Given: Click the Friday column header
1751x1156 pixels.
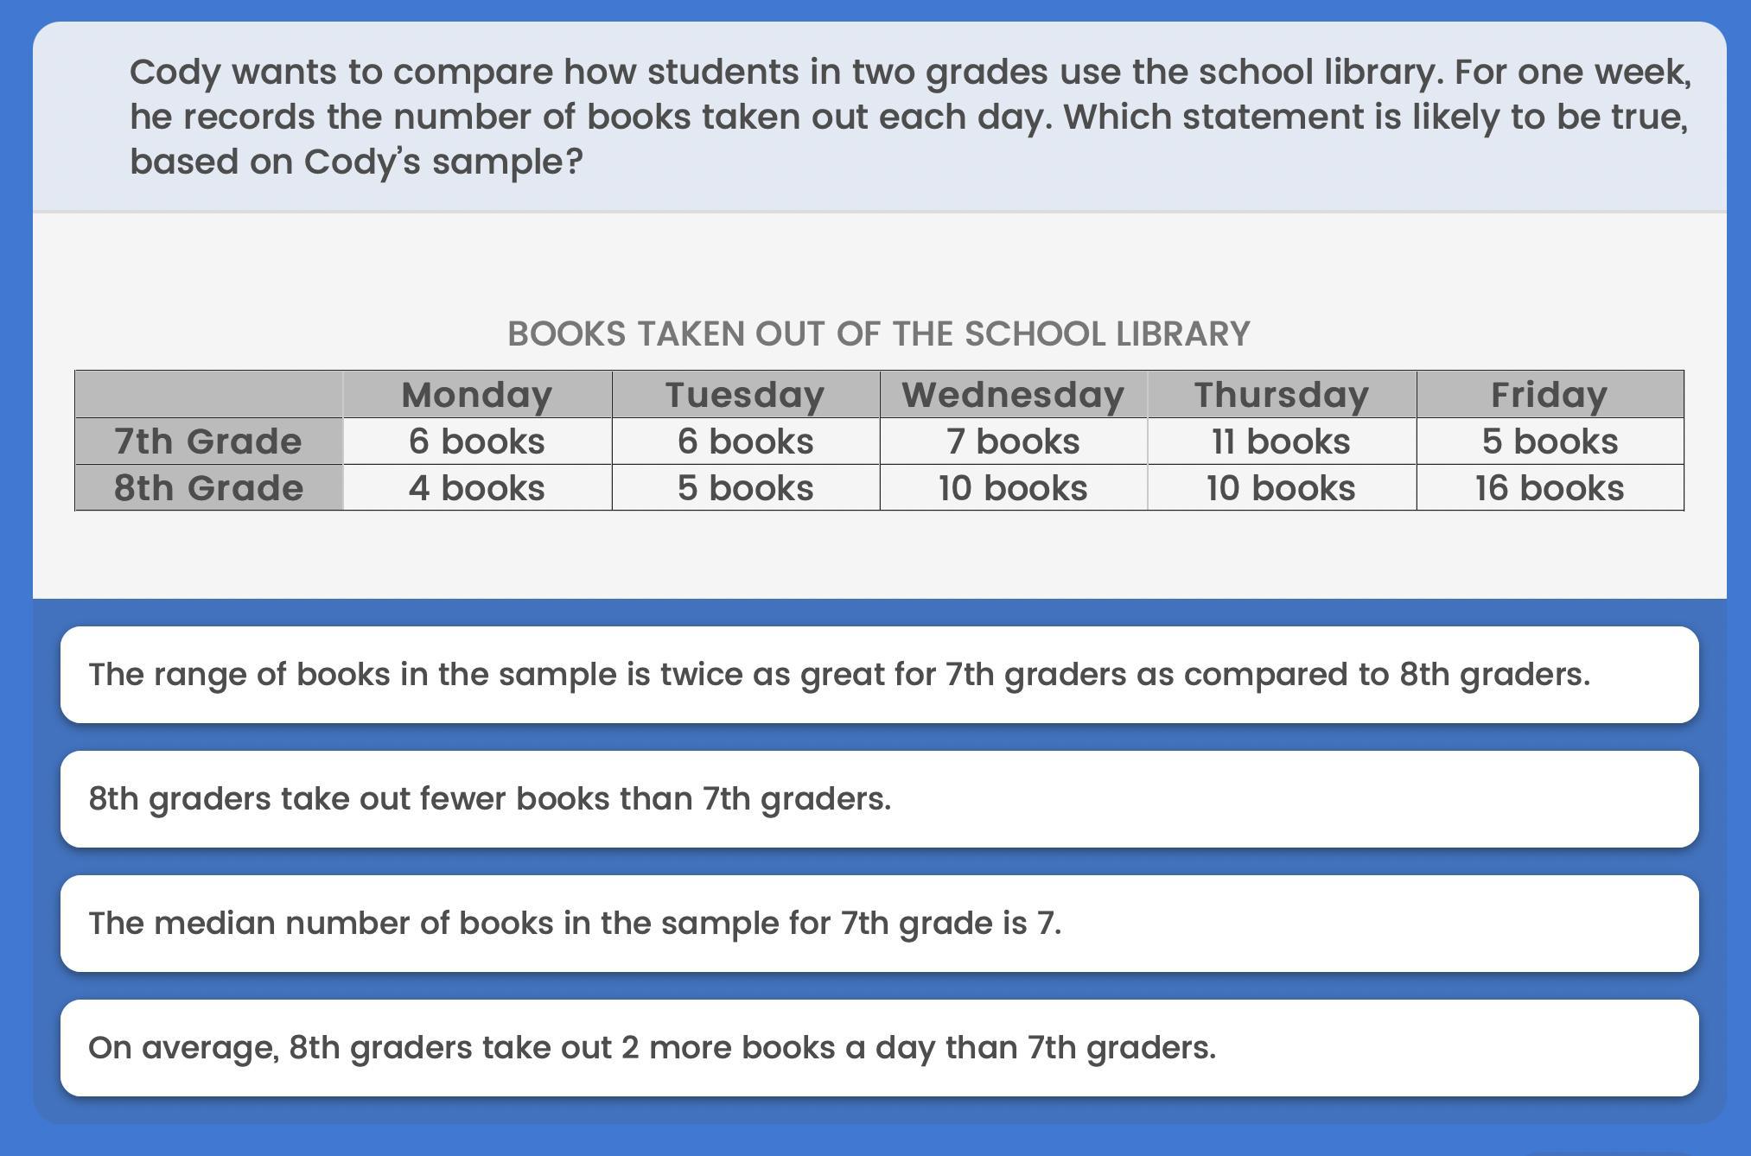Looking at the screenshot, I should click(x=1550, y=395).
